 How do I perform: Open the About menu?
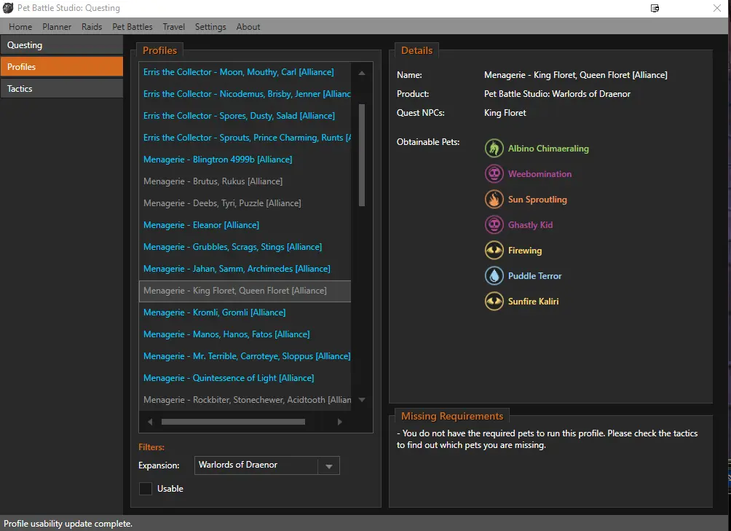coord(248,26)
